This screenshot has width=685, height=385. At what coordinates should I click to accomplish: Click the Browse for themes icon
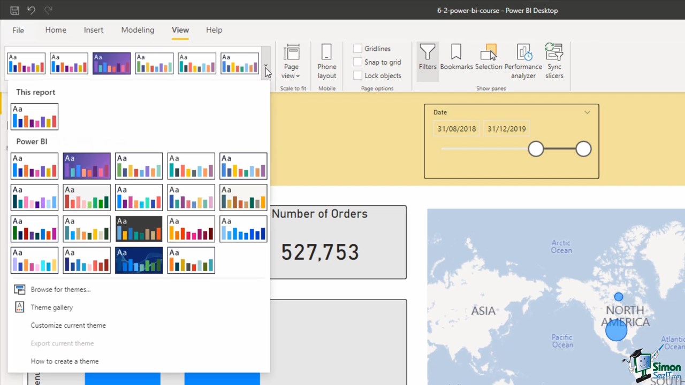point(20,289)
